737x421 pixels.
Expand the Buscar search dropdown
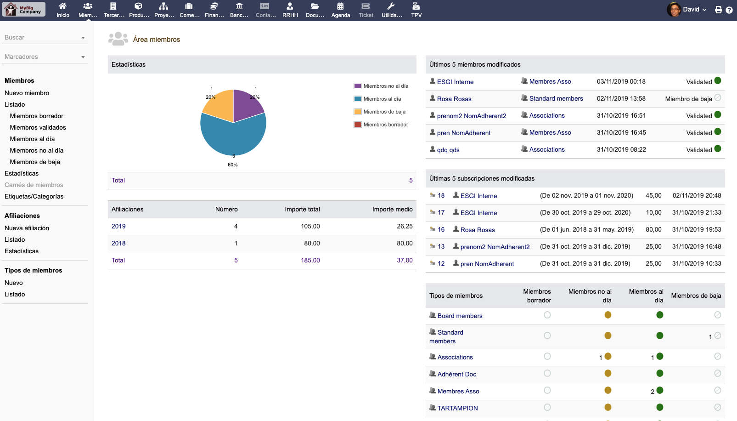point(83,38)
